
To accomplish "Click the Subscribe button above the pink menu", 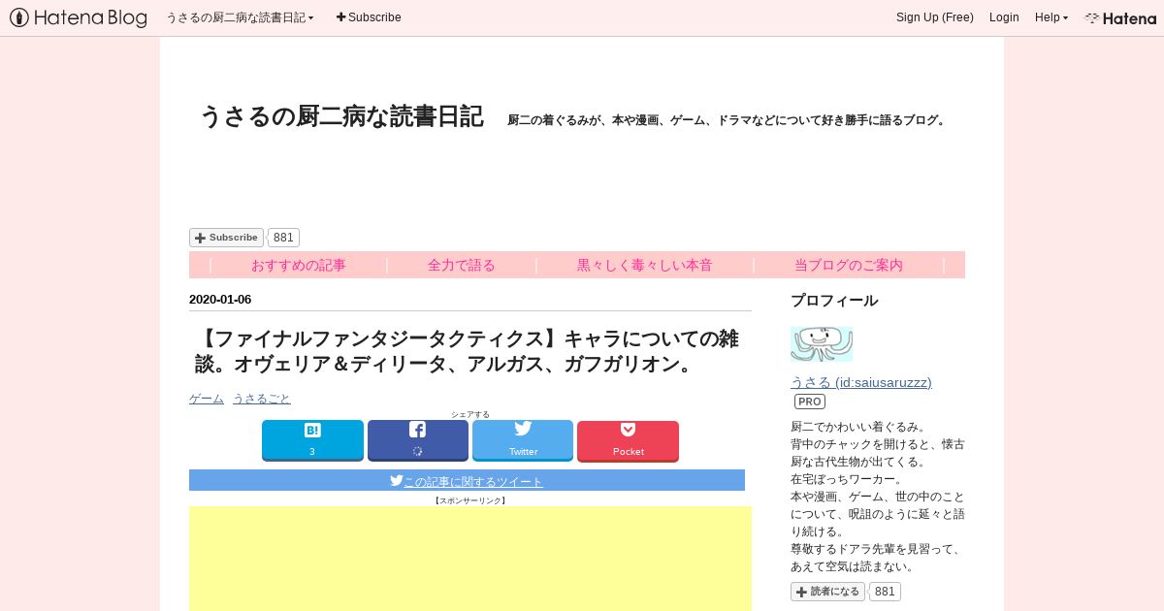I will tap(226, 238).
